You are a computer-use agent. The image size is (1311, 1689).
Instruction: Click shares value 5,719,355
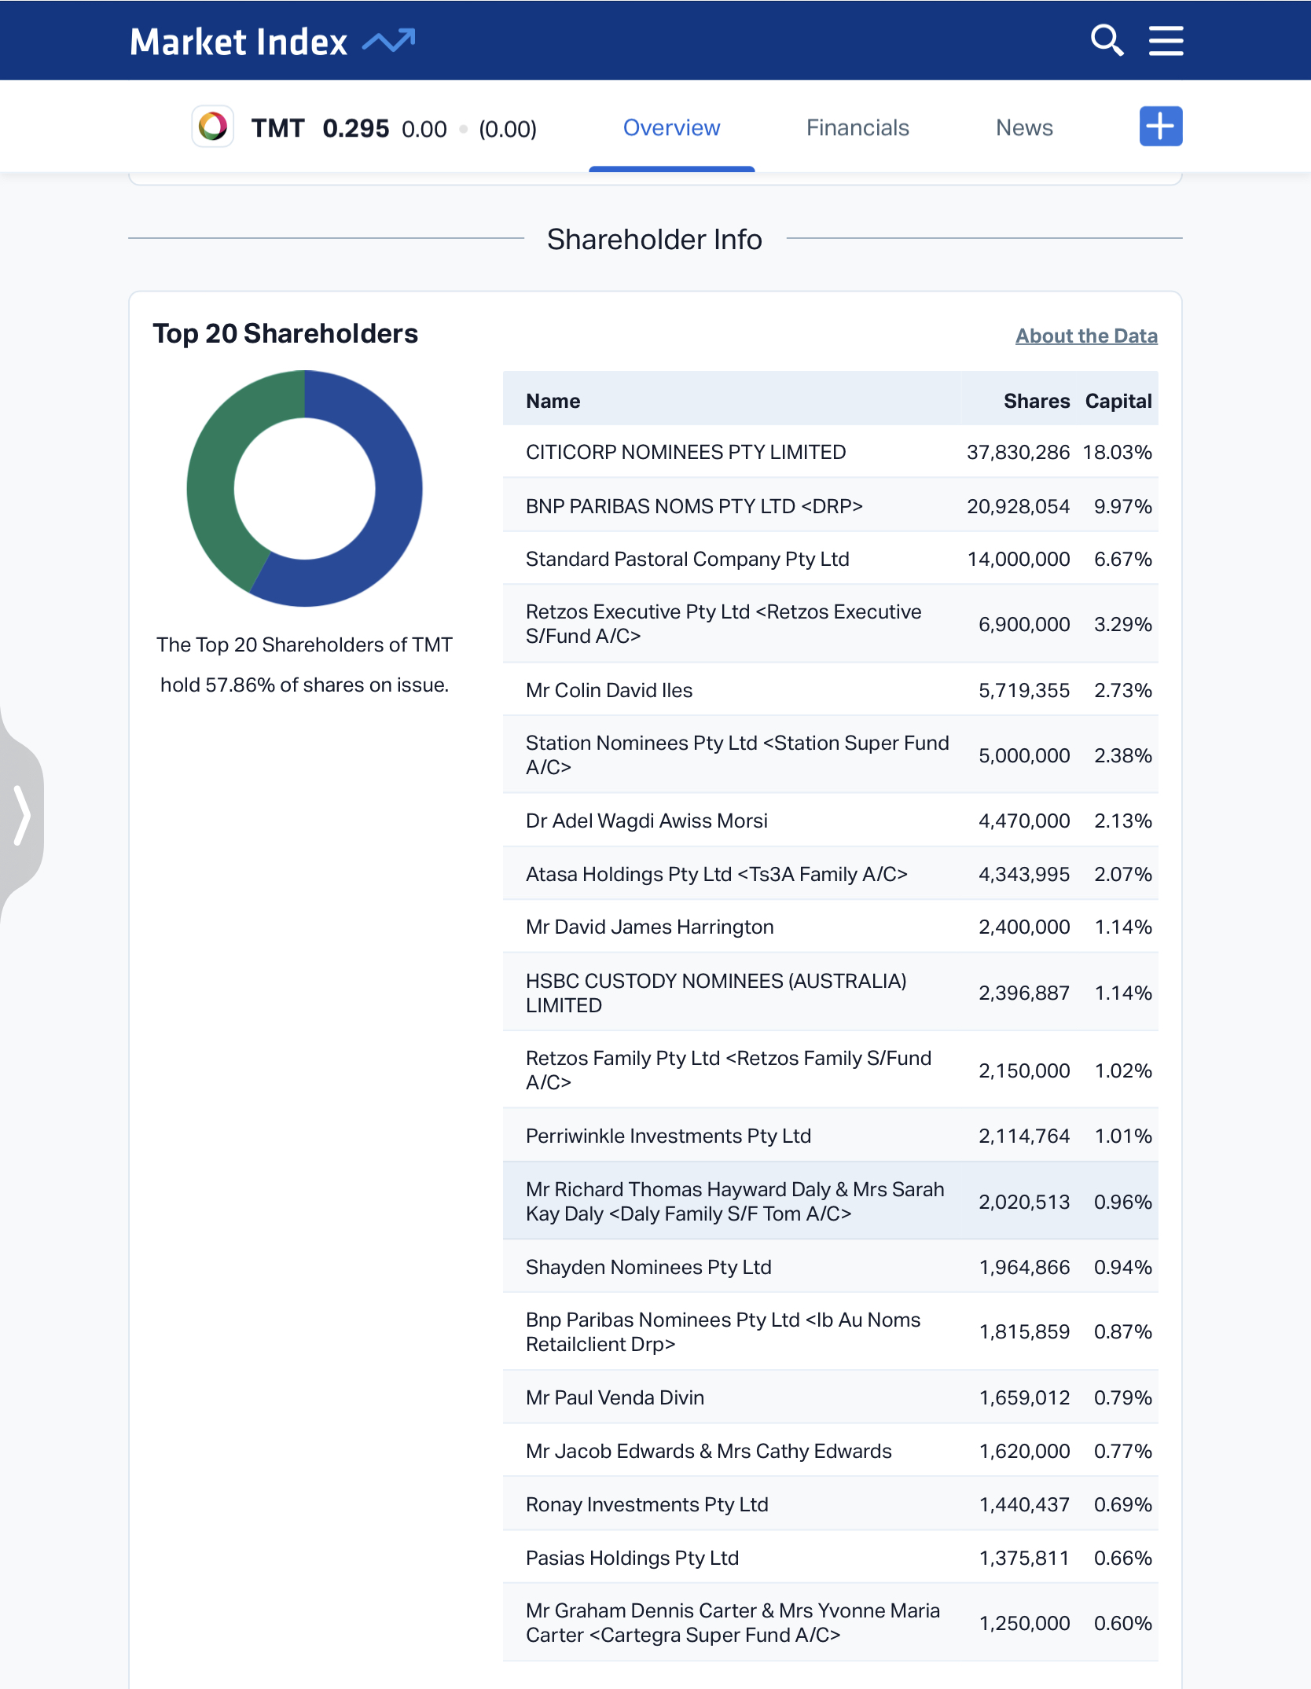[x=1024, y=691]
